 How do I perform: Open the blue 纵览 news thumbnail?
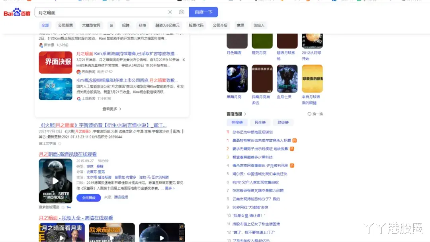pos(55,89)
